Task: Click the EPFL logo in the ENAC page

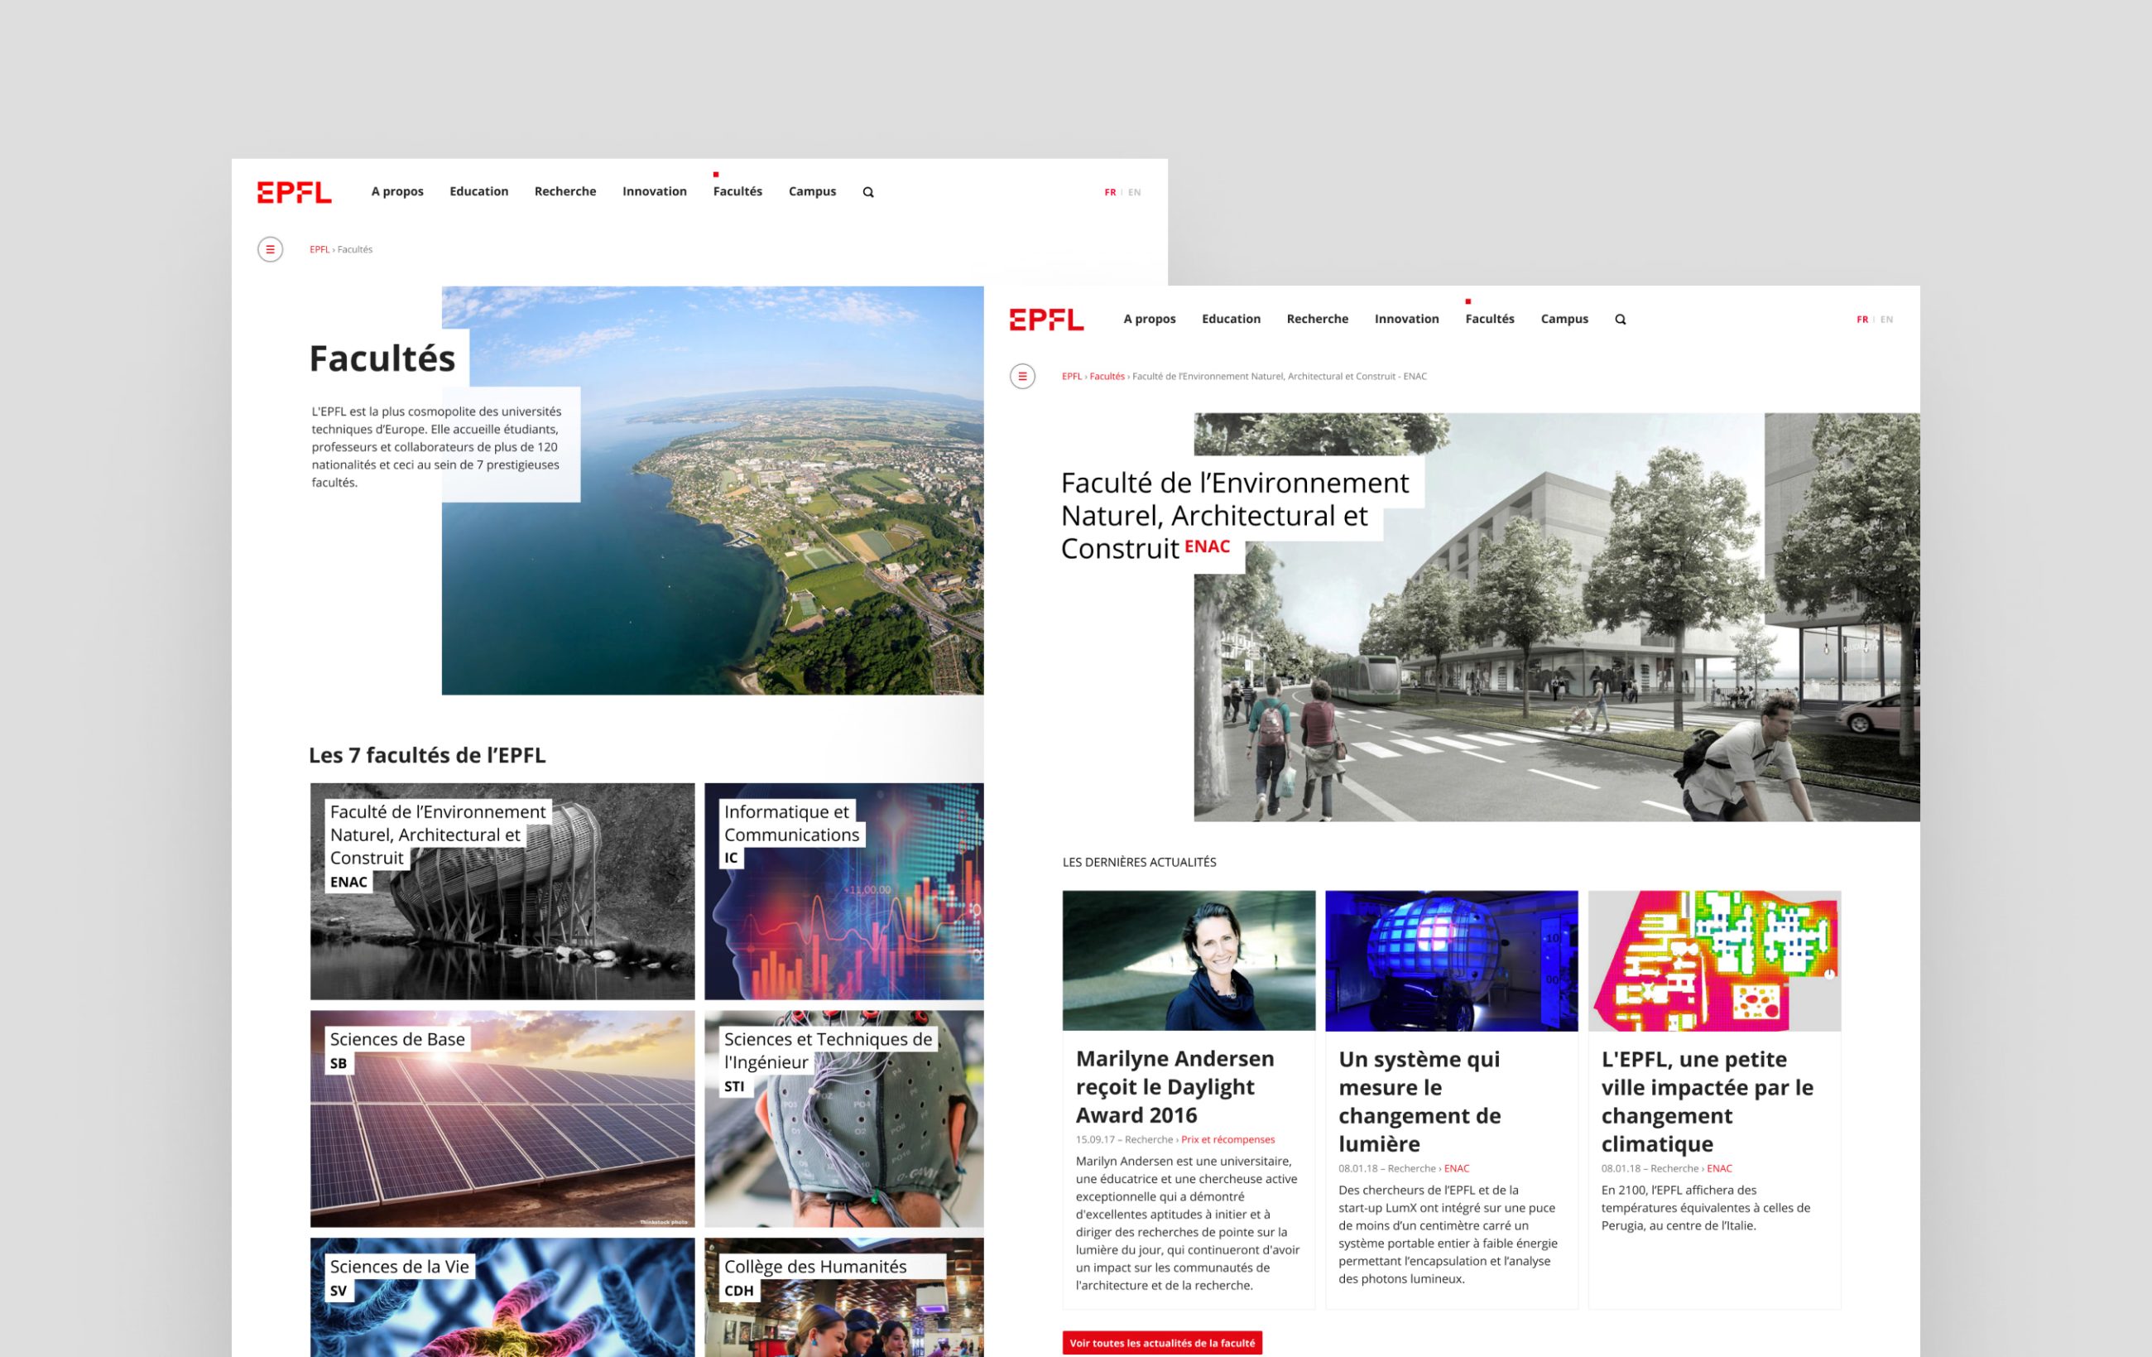Action: coord(1046,319)
